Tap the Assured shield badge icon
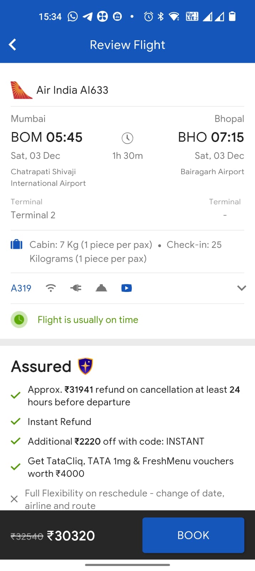This screenshot has height=571, width=255. coord(85,366)
